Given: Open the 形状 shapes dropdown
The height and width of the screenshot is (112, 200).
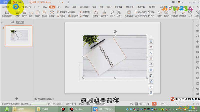Looking at the screenshot, I should click(37, 16).
